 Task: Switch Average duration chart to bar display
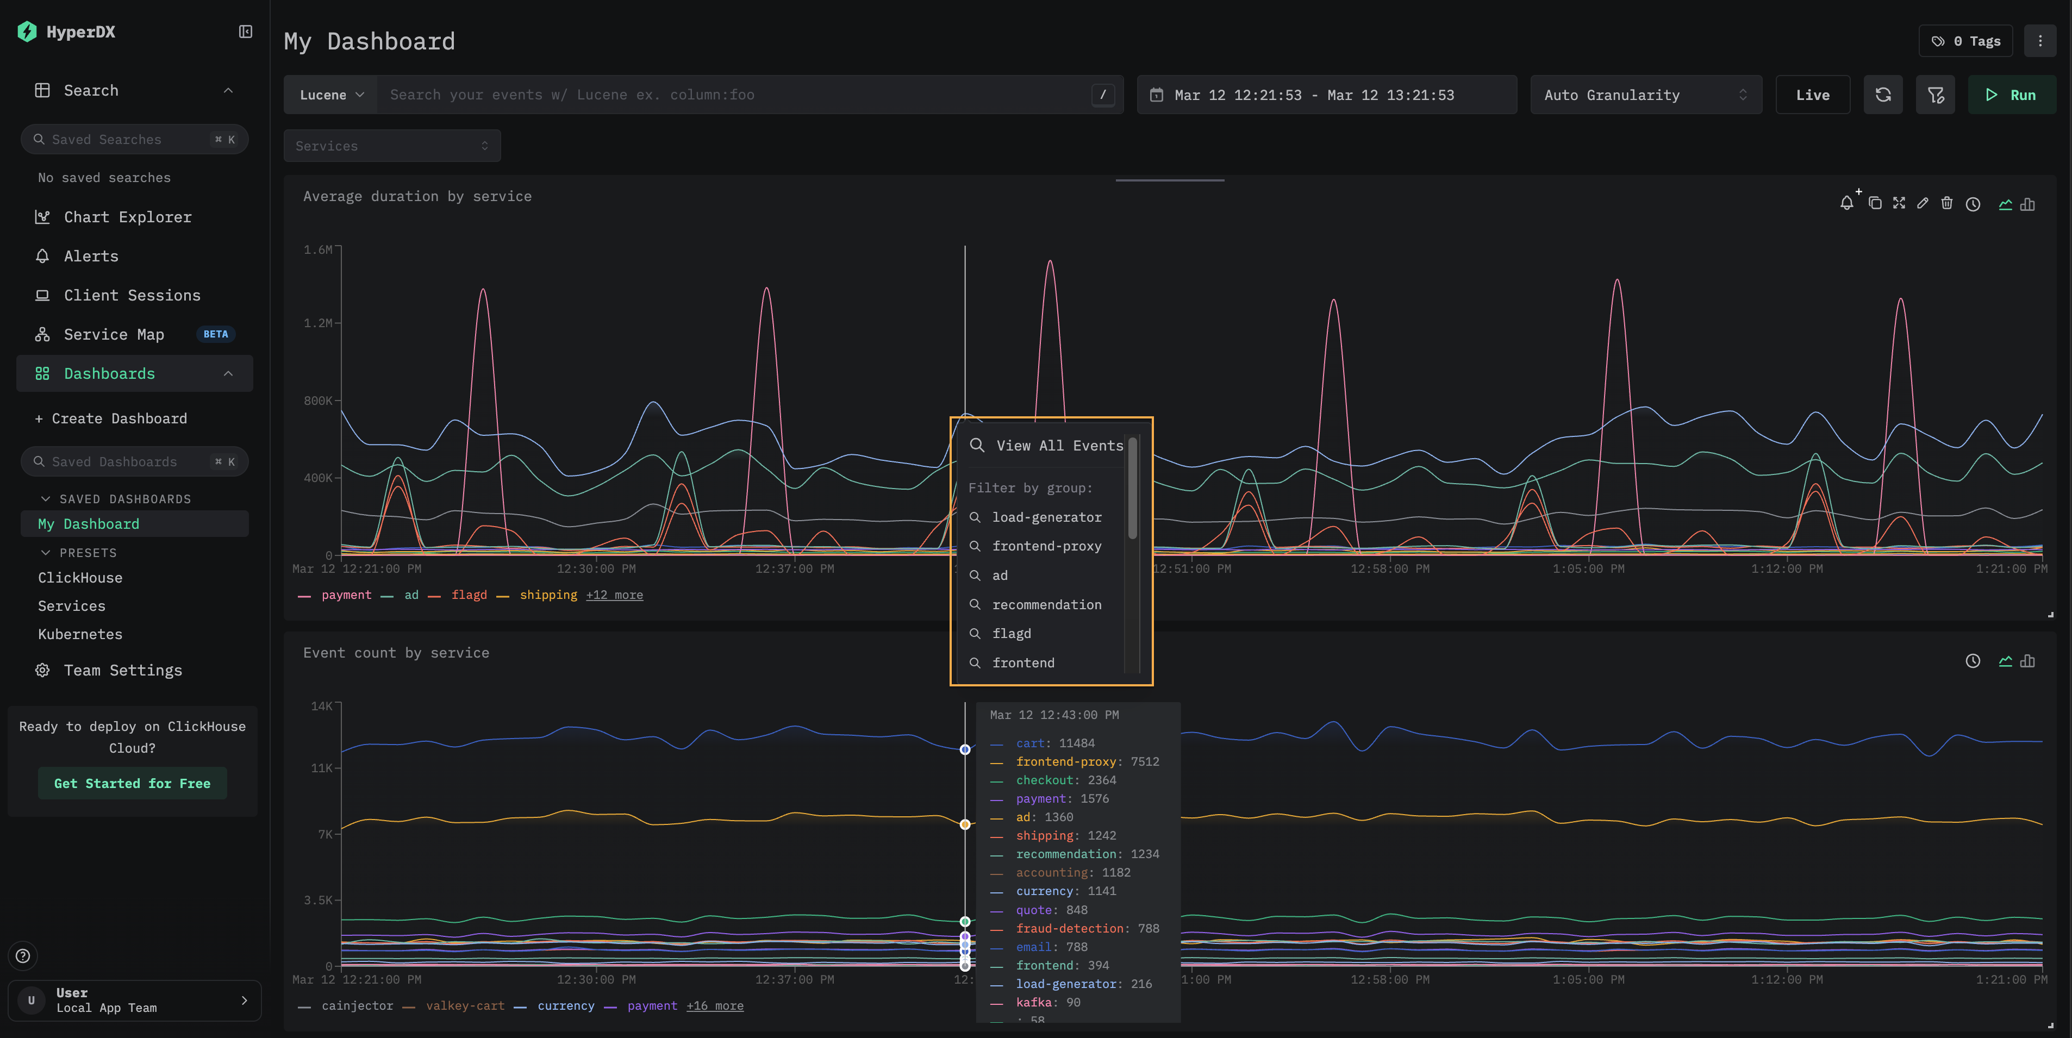coord(2028,204)
